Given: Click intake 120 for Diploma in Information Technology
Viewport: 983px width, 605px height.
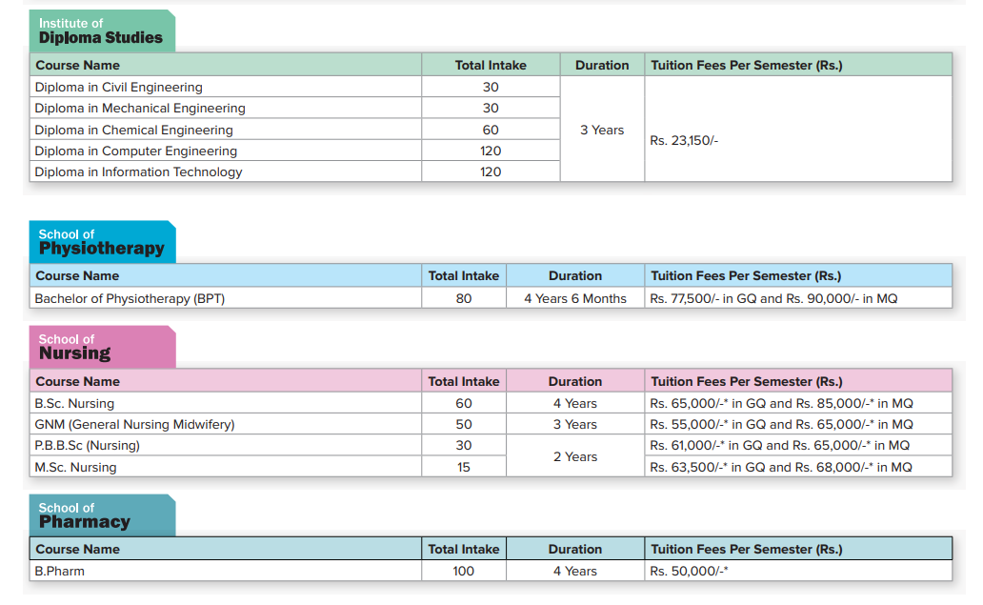Looking at the screenshot, I should click(x=491, y=171).
